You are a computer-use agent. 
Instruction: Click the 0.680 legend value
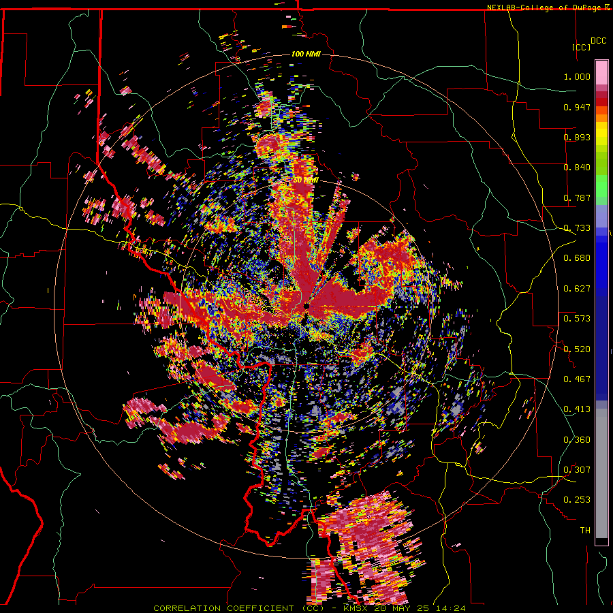pos(577,258)
